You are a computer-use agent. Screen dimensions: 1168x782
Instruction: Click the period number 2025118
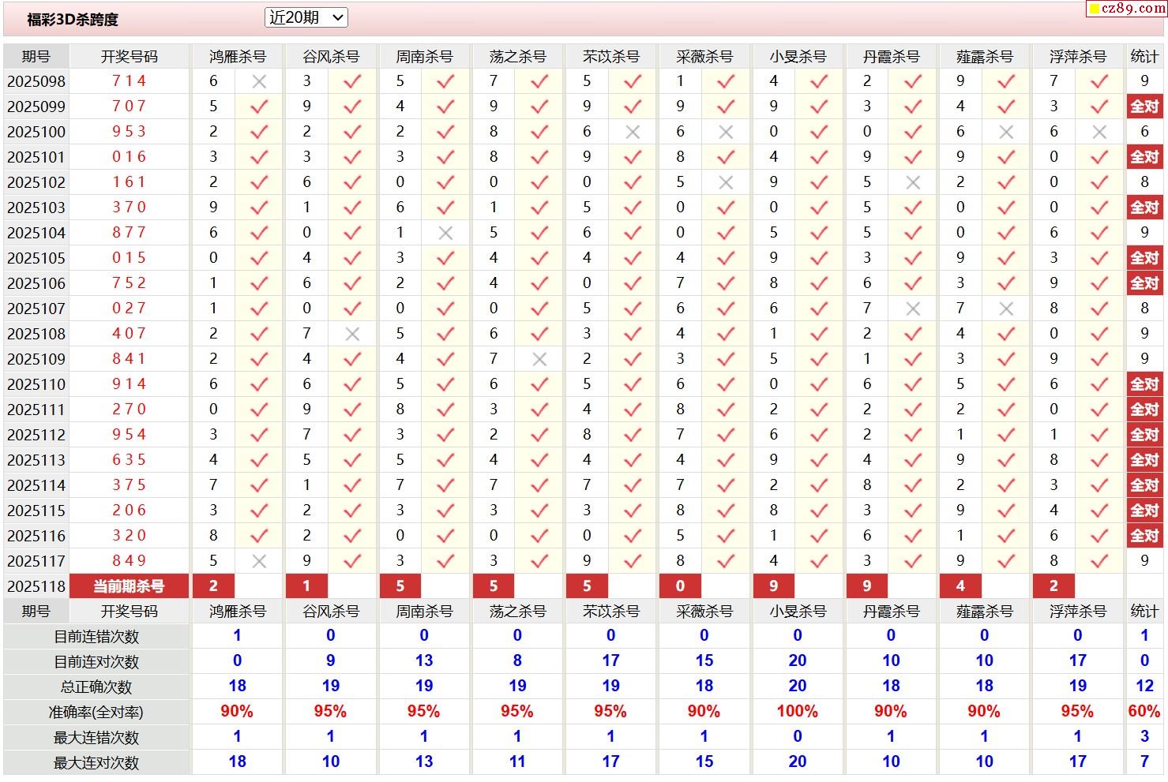tap(36, 586)
